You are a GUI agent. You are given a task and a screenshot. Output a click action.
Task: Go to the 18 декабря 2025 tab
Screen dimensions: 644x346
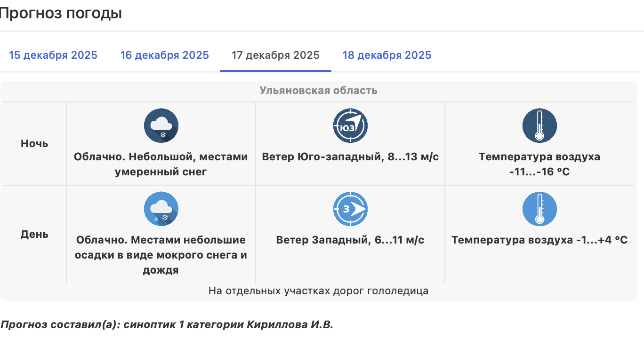[x=386, y=55]
